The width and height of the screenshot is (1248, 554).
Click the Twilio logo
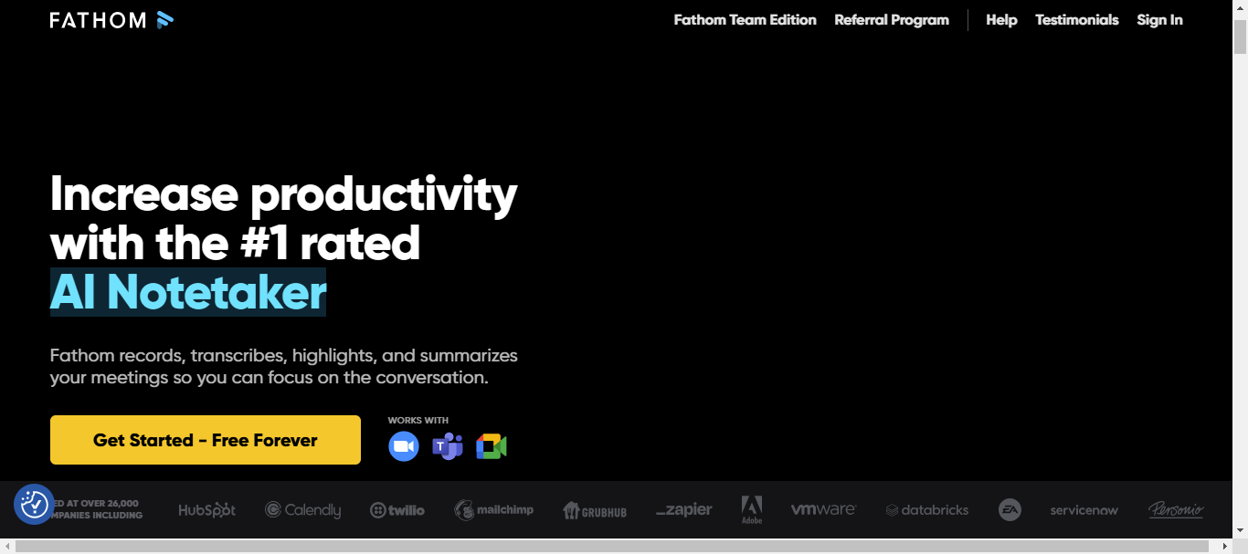(397, 510)
